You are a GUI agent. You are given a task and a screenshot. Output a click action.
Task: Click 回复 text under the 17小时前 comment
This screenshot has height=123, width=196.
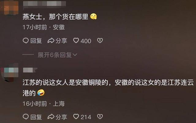click(36, 41)
